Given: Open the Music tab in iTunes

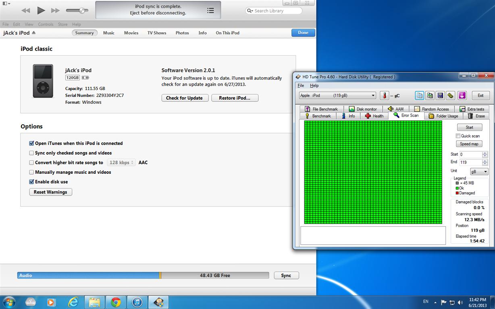Looking at the screenshot, I should coord(108,33).
